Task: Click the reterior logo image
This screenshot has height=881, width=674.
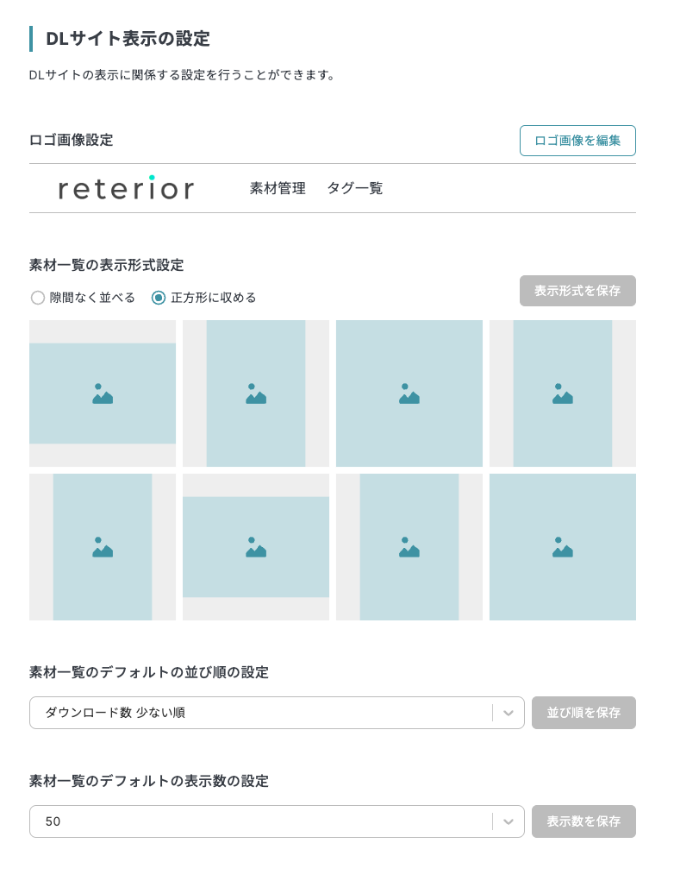Action: coord(126,188)
